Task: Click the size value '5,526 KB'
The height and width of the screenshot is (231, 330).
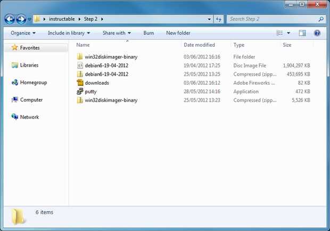Action: pos(301,100)
